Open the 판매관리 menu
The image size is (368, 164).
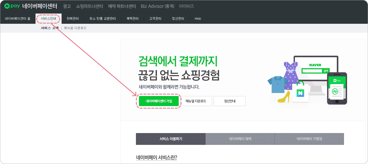point(73,19)
